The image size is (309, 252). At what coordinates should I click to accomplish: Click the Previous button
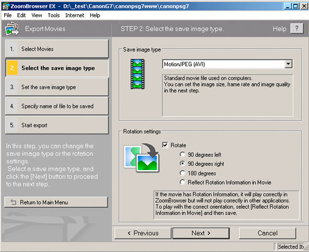pos(143,233)
